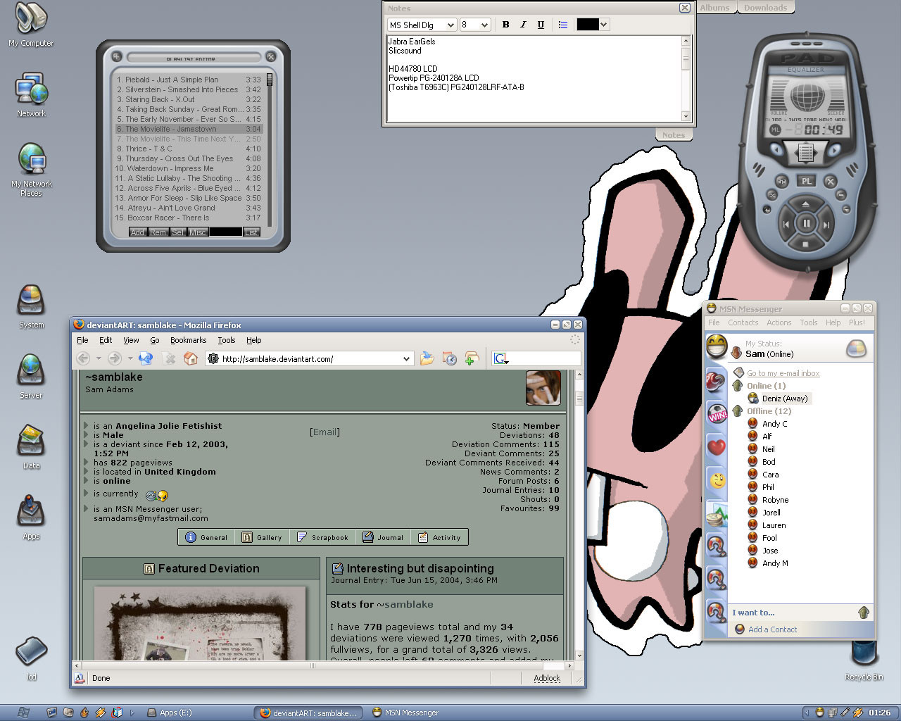Close the PAD player with X button
Viewport: 901px width, 721px height.
[x=831, y=181]
